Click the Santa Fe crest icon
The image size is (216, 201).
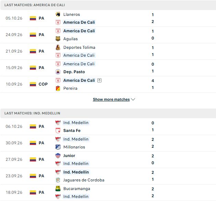point(58,131)
